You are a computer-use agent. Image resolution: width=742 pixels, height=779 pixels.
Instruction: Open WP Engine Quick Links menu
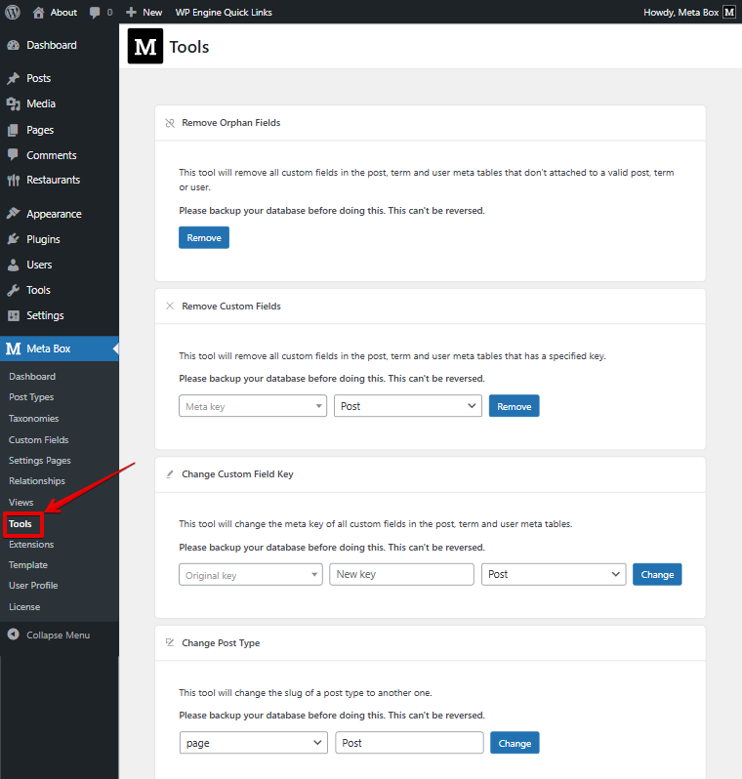pyautogui.click(x=224, y=13)
